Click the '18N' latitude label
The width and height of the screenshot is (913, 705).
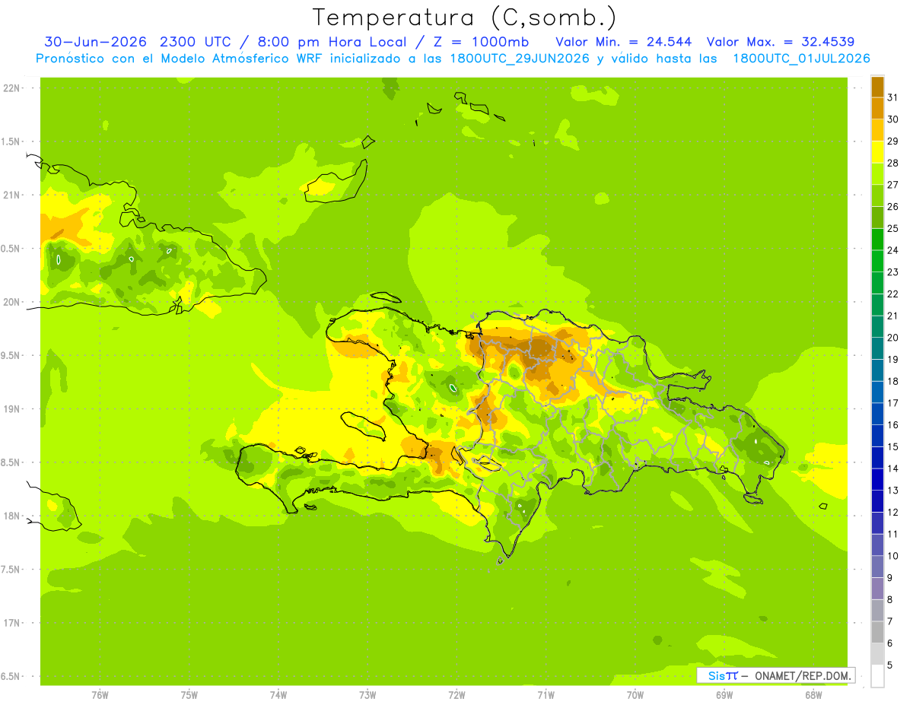click(x=12, y=516)
